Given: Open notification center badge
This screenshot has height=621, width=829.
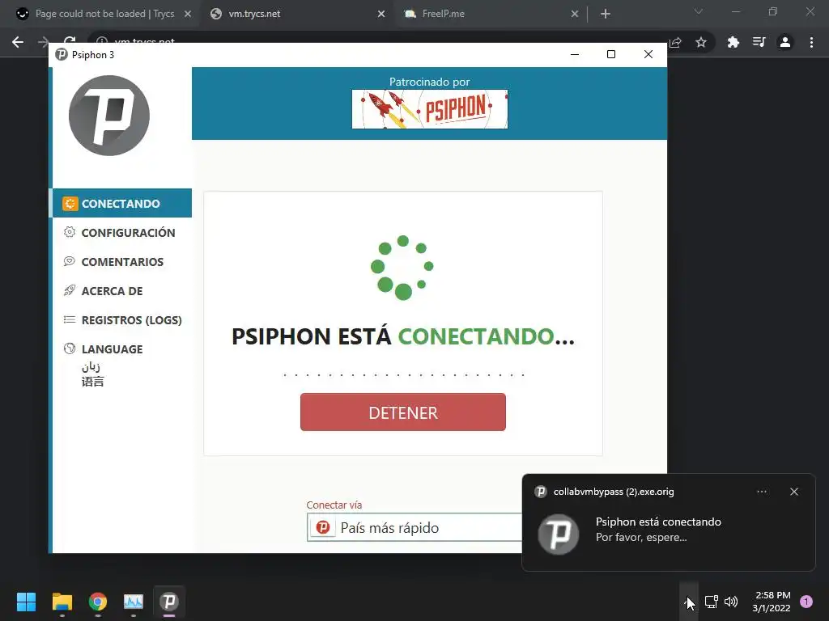Looking at the screenshot, I should [806, 602].
